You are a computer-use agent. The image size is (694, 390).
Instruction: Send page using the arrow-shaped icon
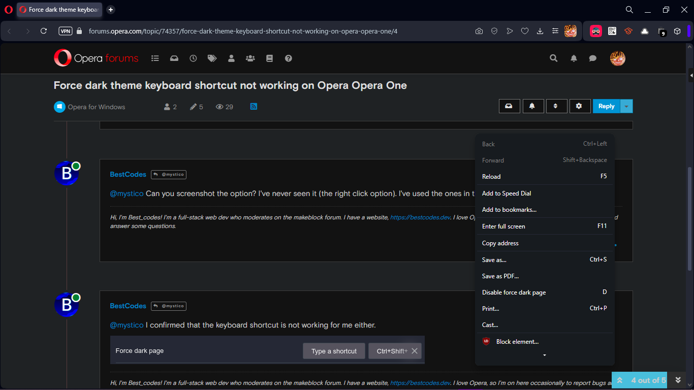tap(510, 31)
